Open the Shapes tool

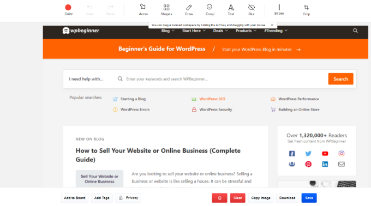[166, 10]
